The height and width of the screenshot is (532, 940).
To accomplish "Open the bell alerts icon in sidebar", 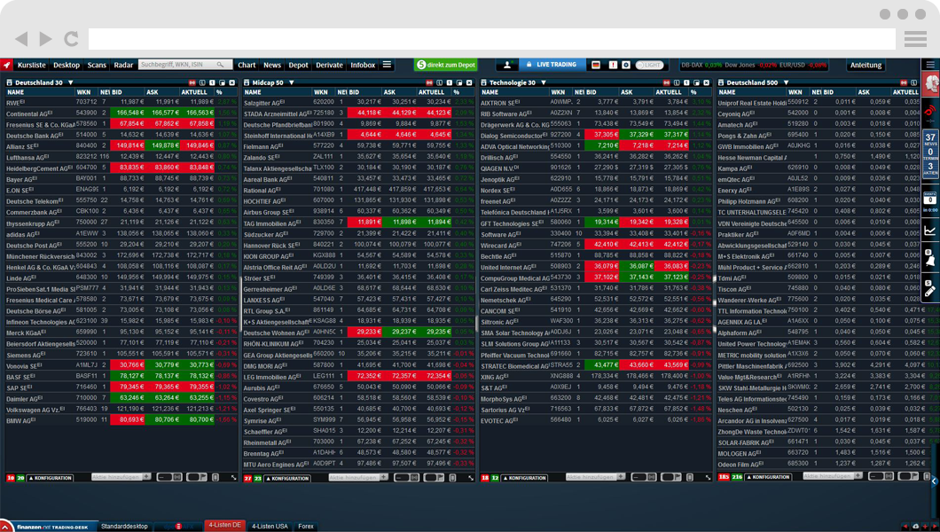I will coord(930,258).
